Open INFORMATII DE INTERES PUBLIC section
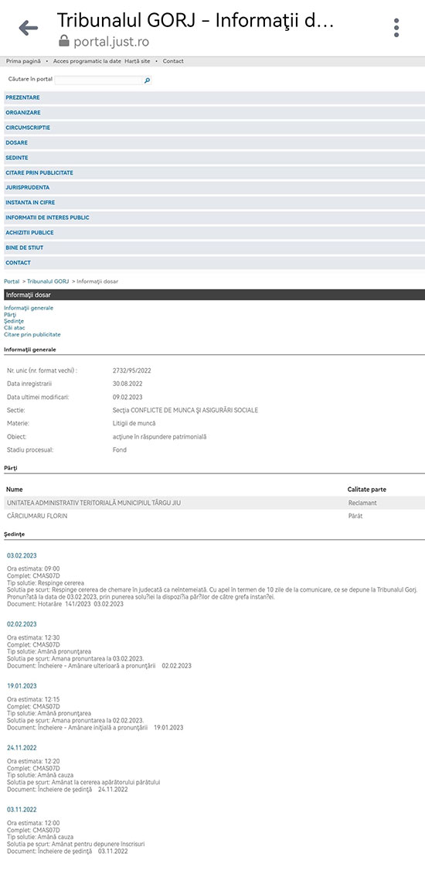425x874 pixels. click(214, 217)
